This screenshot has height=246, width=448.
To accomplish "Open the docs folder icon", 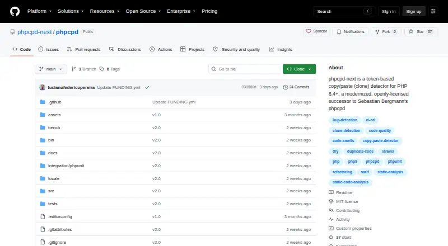I will tap(43, 153).
